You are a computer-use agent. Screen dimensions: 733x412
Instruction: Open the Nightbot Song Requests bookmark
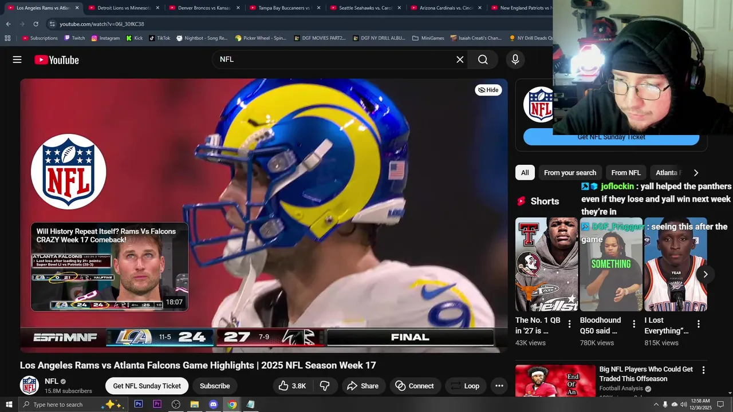click(x=202, y=38)
